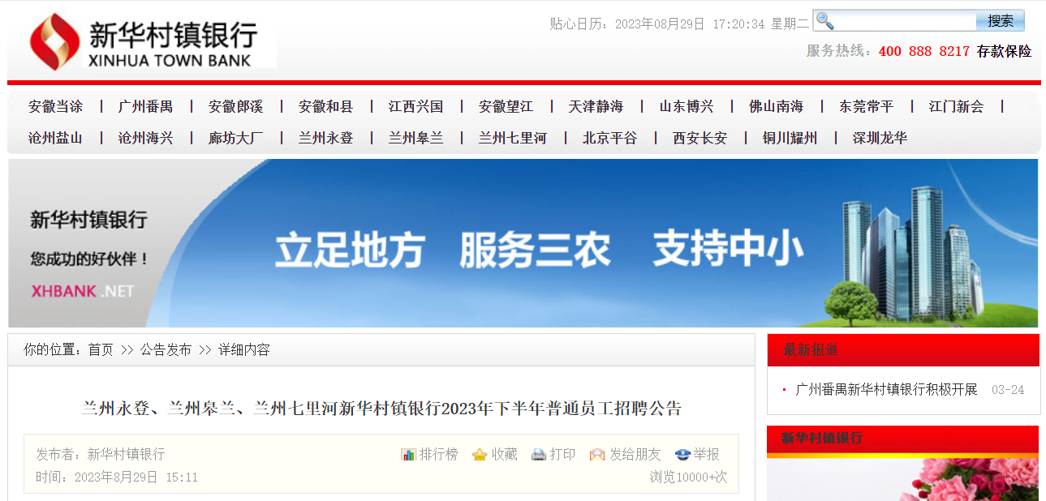
Task: Click the 立足地方 服务三农 banner image
Action: click(523, 243)
